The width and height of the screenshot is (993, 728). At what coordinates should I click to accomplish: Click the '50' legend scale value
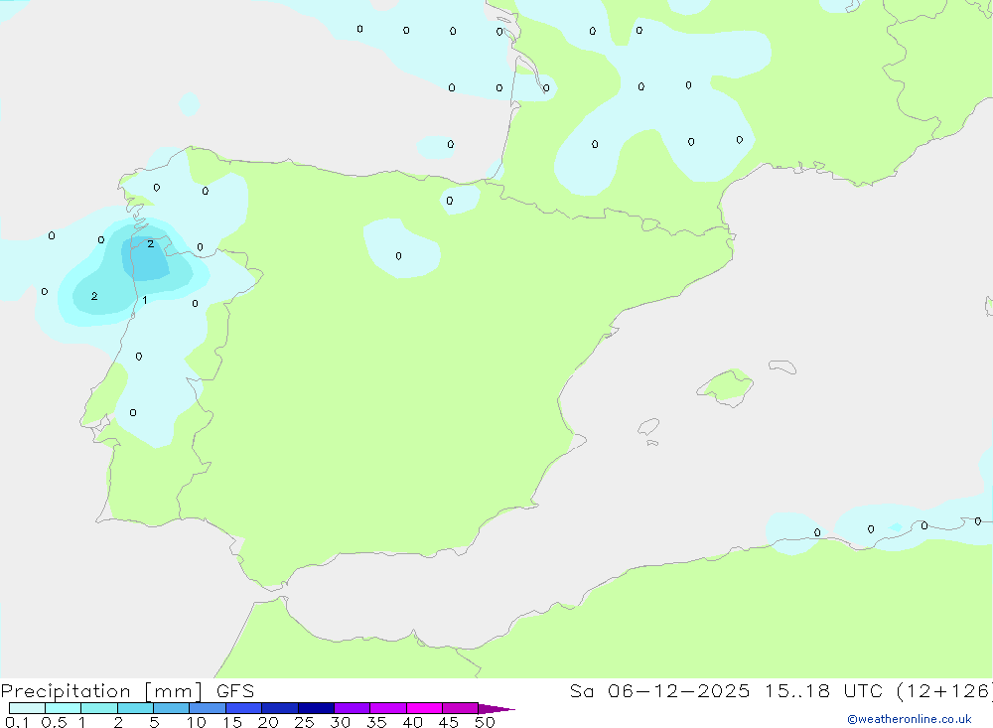click(x=486, y=722)
